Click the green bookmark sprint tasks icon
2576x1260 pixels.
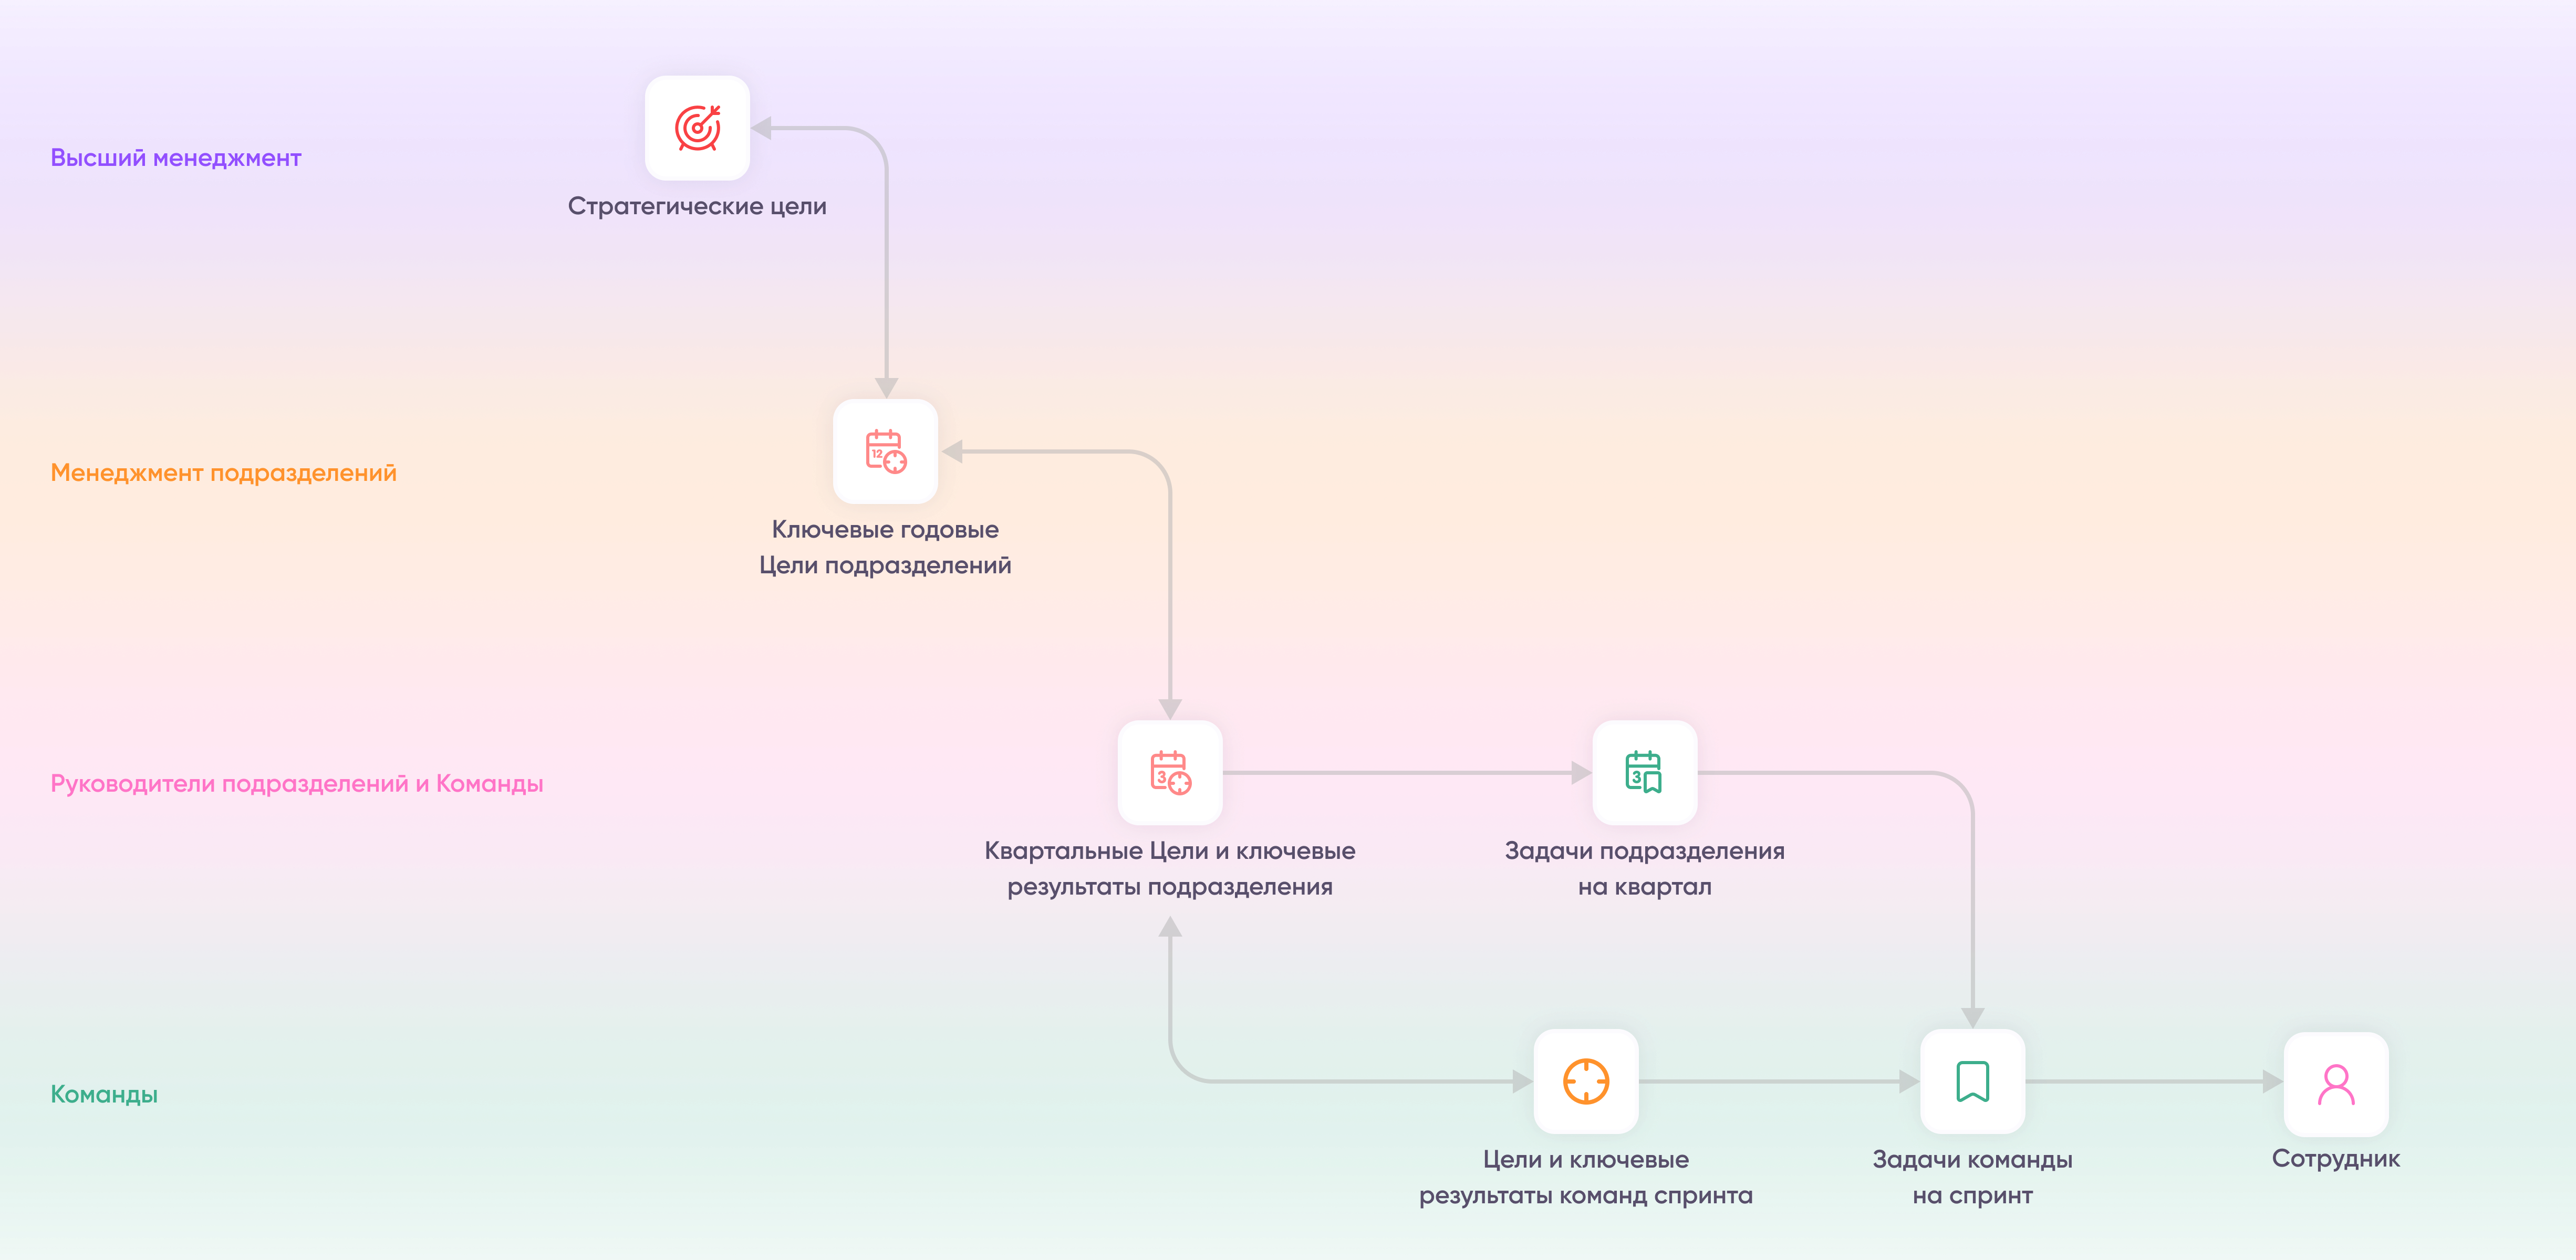point(1972,1081)
